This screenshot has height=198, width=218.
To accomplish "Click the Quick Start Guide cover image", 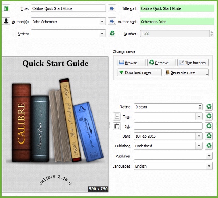I will coord(55,124).
